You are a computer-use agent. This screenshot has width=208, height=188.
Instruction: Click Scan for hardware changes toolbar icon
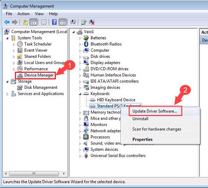coord(73,22)
